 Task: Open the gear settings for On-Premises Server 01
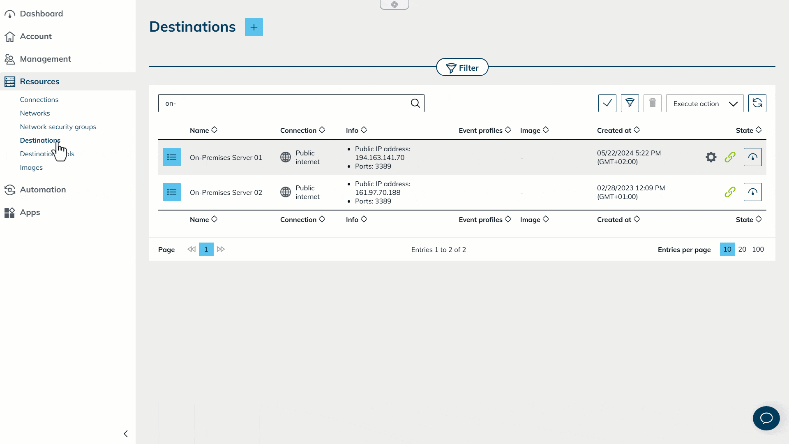pyautogui.click(x=711, y=157)
